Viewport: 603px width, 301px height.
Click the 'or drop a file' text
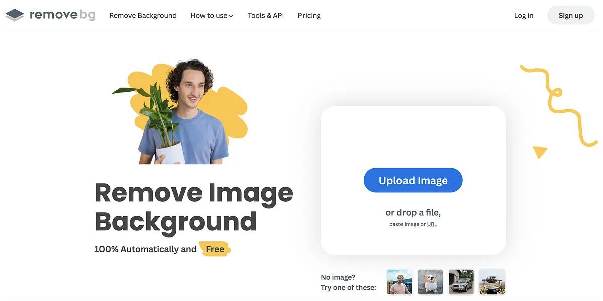click(x=413, y=212)
